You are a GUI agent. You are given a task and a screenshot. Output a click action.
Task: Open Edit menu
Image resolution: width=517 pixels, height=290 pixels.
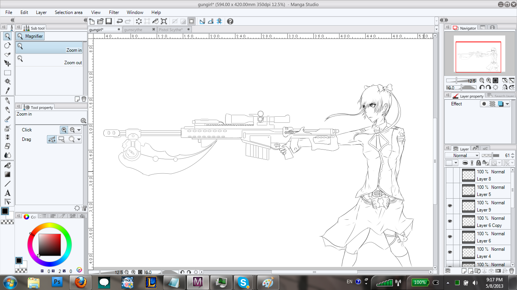coord(24,12)
